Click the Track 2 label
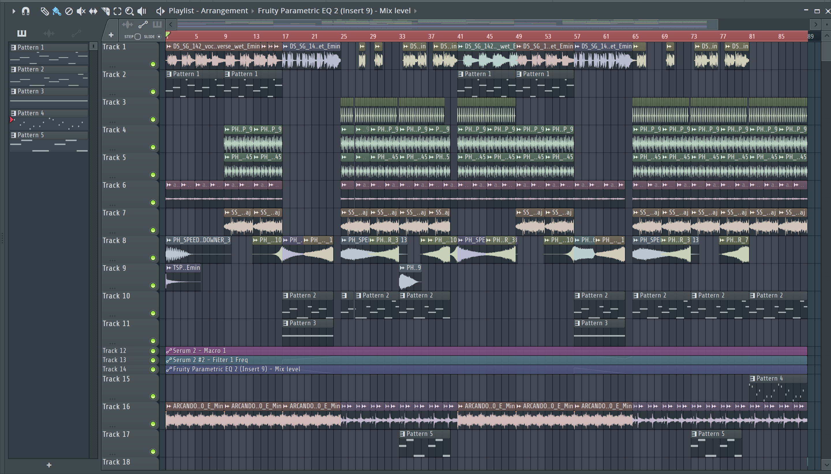The height and width of the screenshot is (474, 831). tap(114, 75)
